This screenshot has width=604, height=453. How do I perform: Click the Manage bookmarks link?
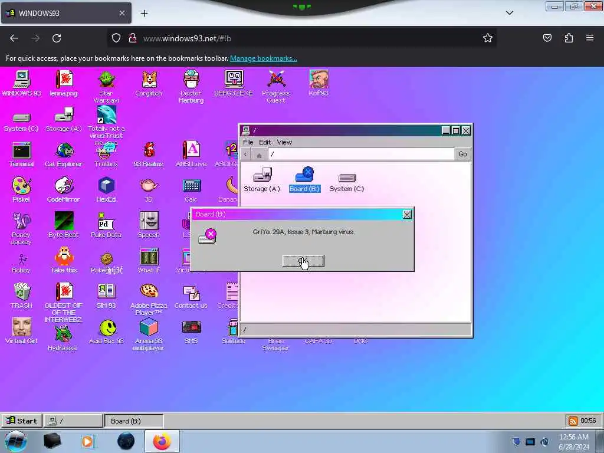click(264, 58)
